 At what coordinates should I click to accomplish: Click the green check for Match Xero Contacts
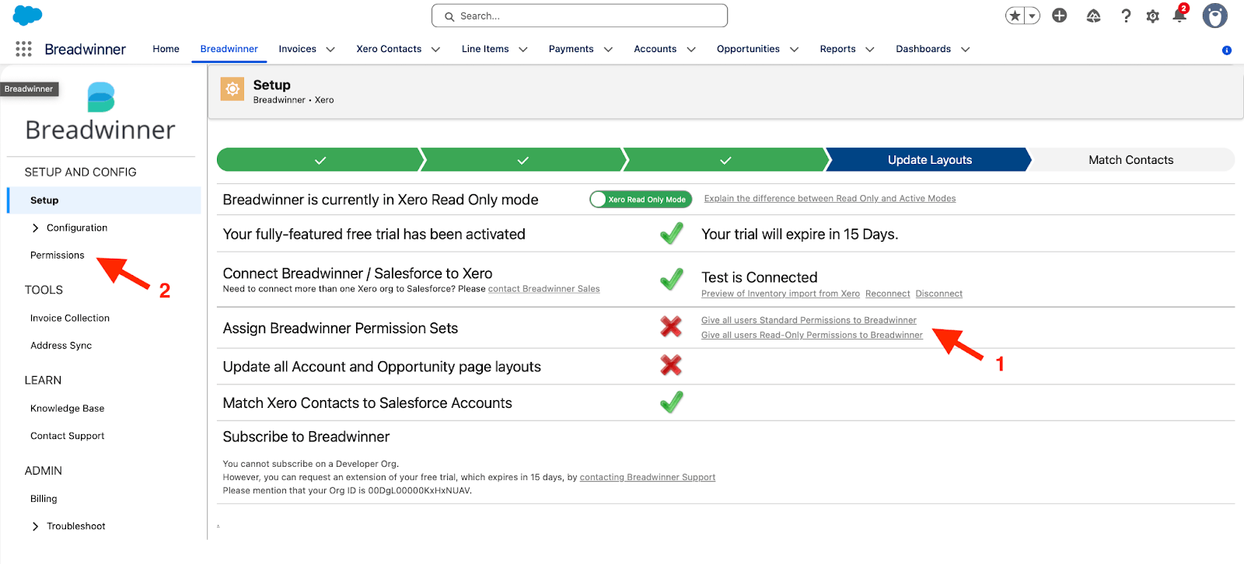click(x=672, y=402)
